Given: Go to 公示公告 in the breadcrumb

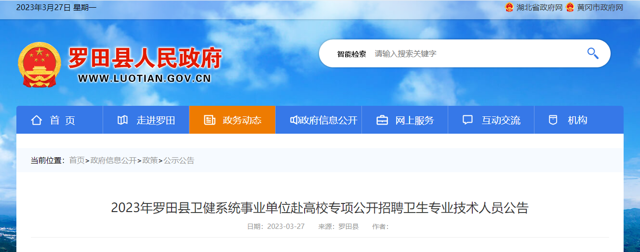Looking at the screenshot, I should pos(179,161).
